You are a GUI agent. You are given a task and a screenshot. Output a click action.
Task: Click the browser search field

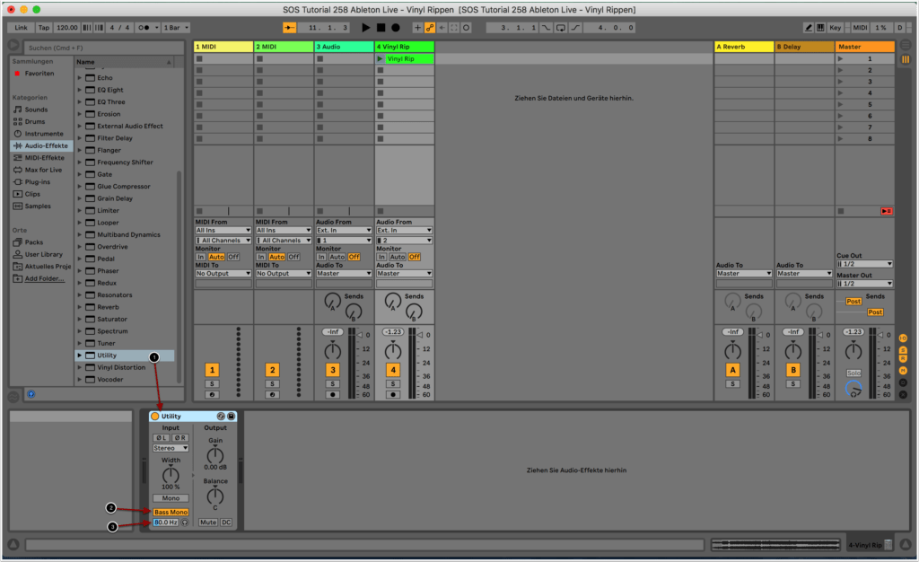click(x=94, y=46)
